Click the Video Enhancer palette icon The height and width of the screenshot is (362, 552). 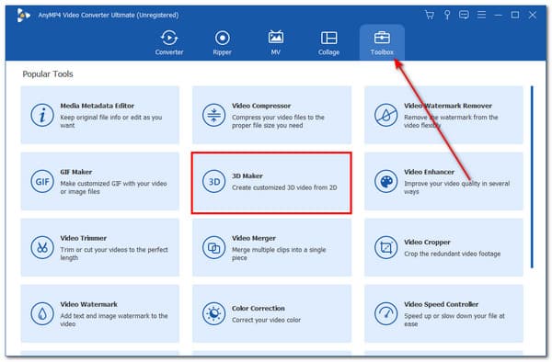[385, 181]
